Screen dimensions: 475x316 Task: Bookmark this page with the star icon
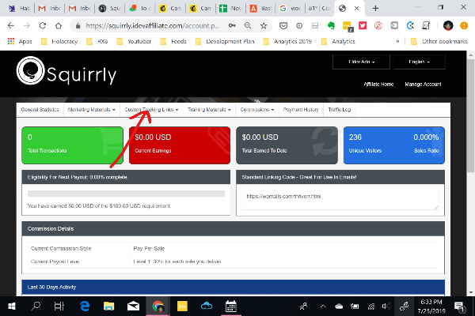(264, 26)
